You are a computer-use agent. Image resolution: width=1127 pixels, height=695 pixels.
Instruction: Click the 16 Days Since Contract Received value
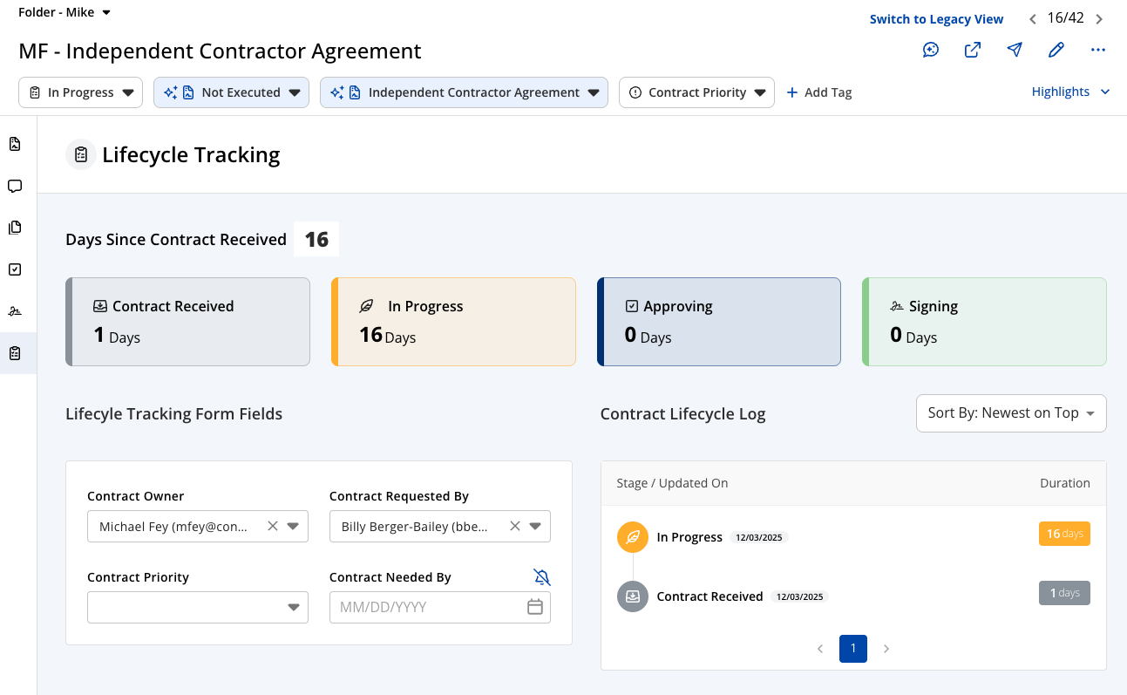click(x=316, y=239)
